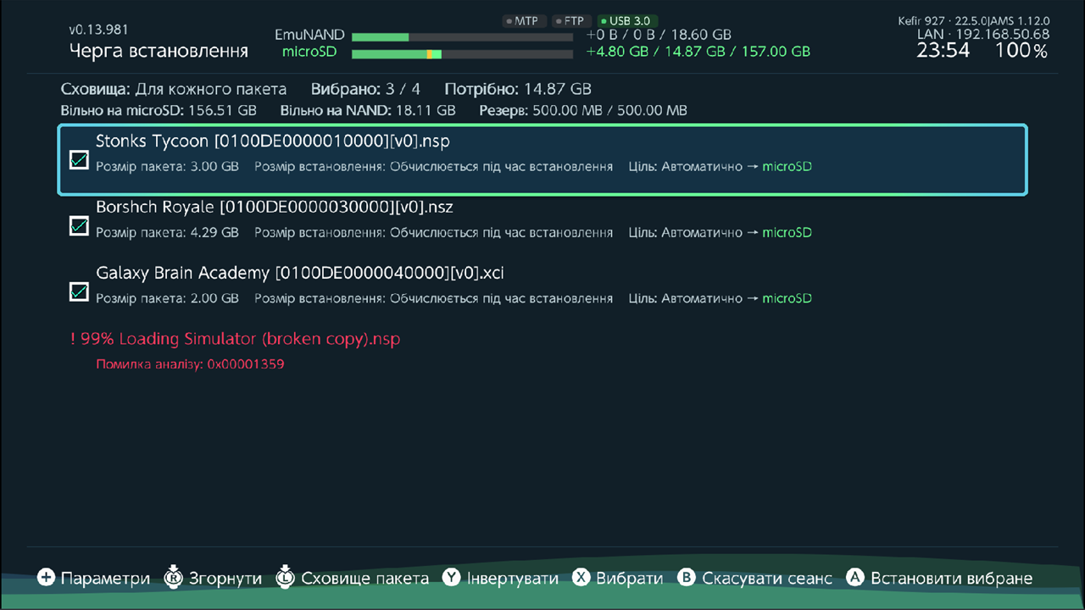Choose Згорнути to minimize the queue
Image resolution: width=1085 pixels, height=610 pixels.
(x=225, y=579)
